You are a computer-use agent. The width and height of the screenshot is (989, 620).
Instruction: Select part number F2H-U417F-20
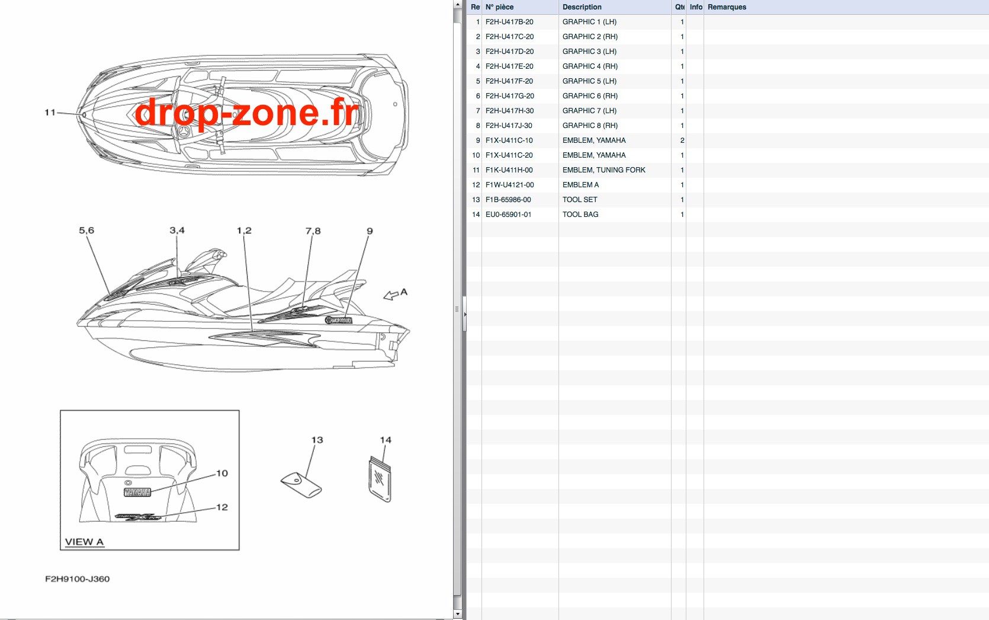[509, 81]
